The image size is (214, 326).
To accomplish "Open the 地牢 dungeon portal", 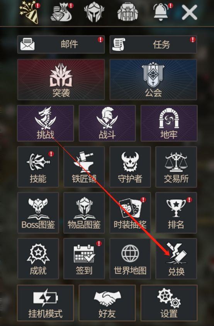I will (x=169, y=123).
